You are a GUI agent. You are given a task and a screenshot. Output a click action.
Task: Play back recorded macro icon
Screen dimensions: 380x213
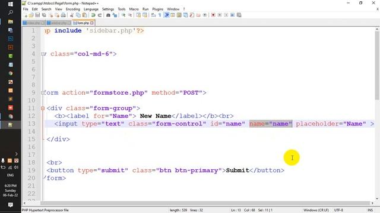(x=226, y=15)
